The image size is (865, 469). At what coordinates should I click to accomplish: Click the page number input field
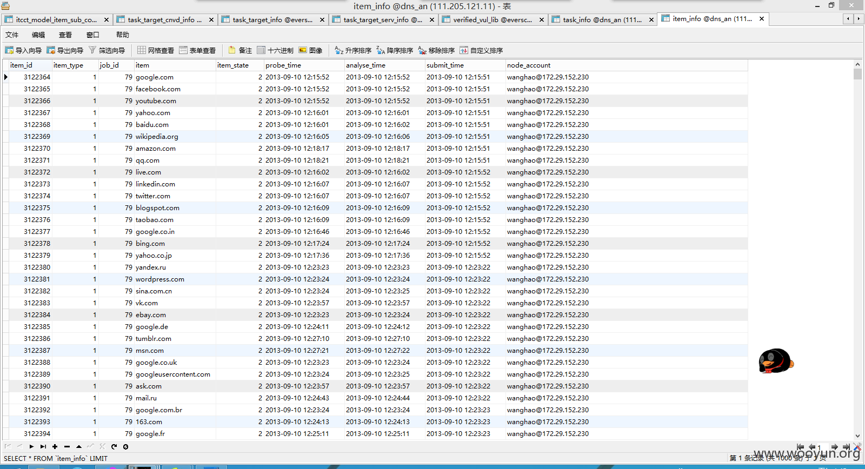tap(823, 447)
